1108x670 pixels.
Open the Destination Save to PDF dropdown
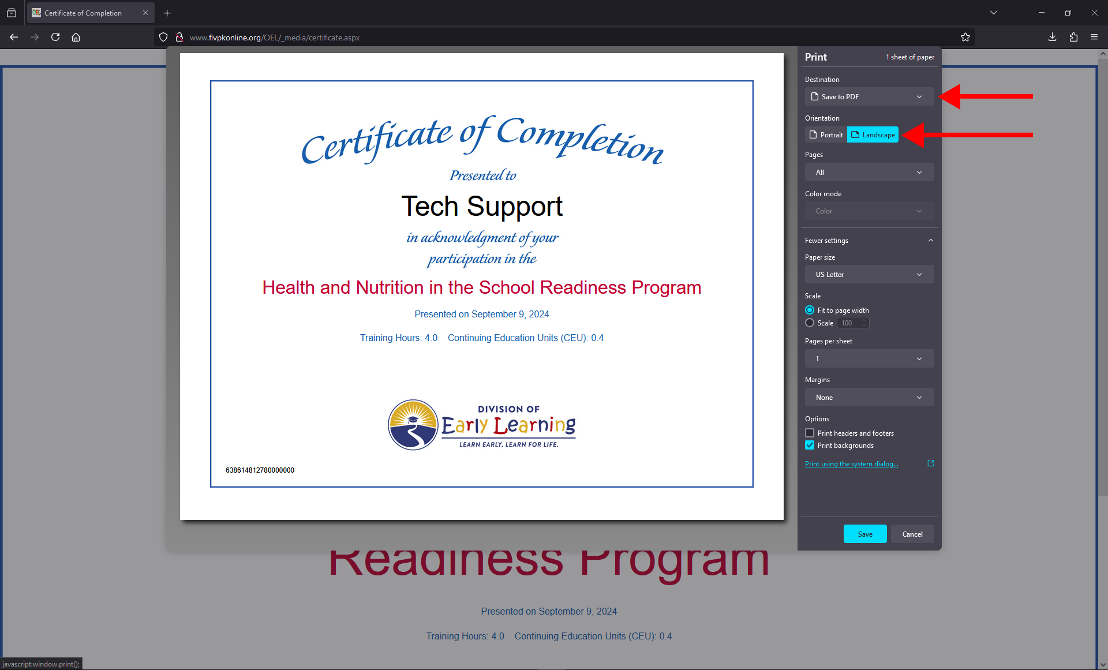pyautogui.click(x=869, y=96)
